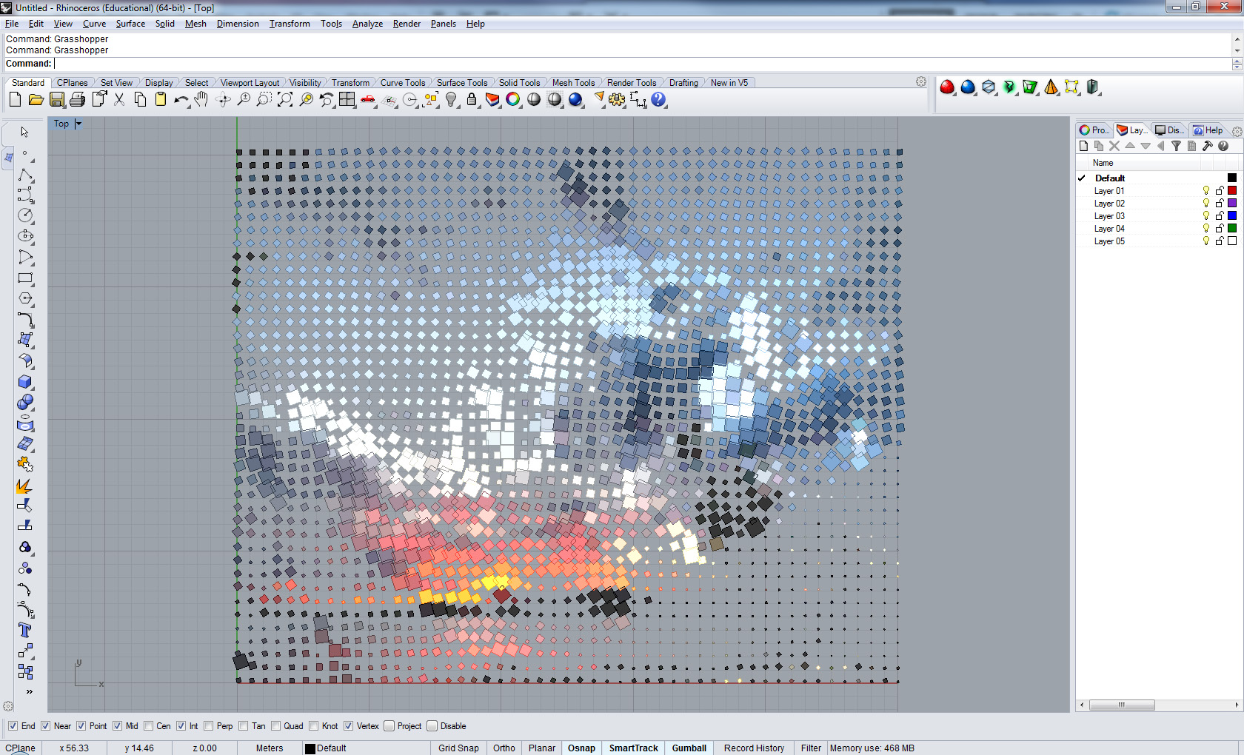Click the Save floppy disk icon
1244x755 pixels.
(57, 100)
